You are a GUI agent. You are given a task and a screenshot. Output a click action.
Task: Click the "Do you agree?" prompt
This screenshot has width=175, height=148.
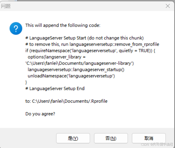[x=40, y=114]
